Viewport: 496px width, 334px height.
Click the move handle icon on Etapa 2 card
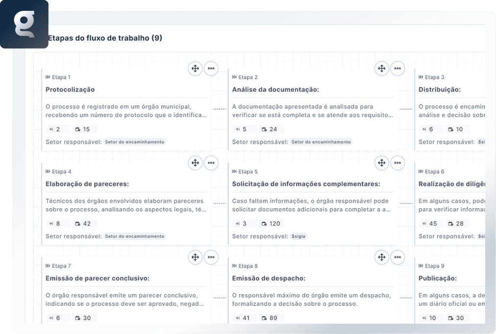382,68
